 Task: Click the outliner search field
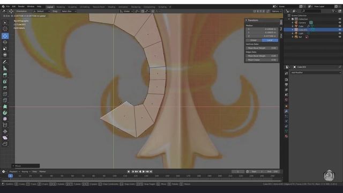[312, 11]
